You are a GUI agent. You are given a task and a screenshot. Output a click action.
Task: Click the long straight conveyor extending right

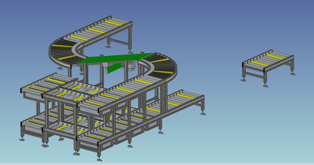point(183,98)
